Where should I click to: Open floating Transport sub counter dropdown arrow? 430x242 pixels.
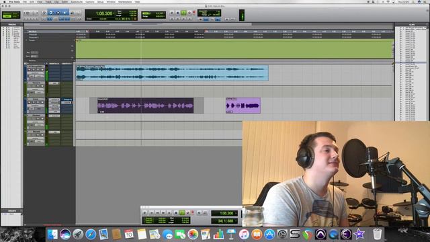click(x=236, y=221)
